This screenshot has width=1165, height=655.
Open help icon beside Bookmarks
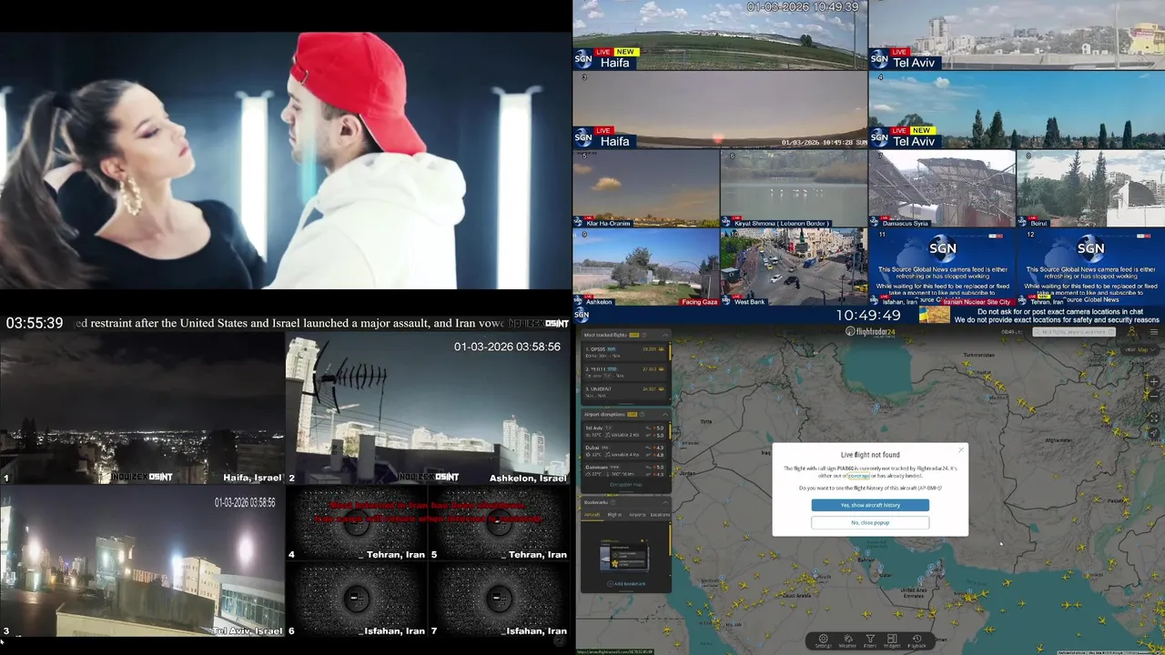(613, 502)
